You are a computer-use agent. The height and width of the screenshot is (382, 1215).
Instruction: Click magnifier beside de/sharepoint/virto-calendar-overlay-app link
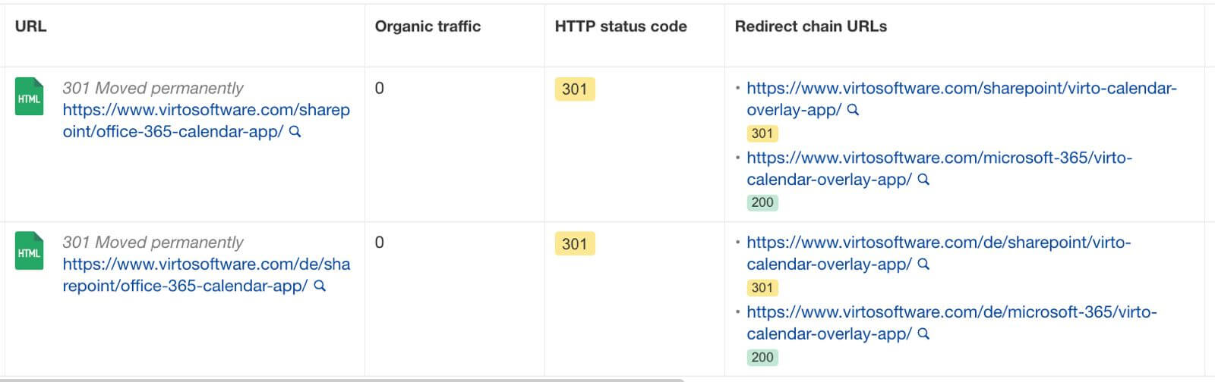point(923,265)
